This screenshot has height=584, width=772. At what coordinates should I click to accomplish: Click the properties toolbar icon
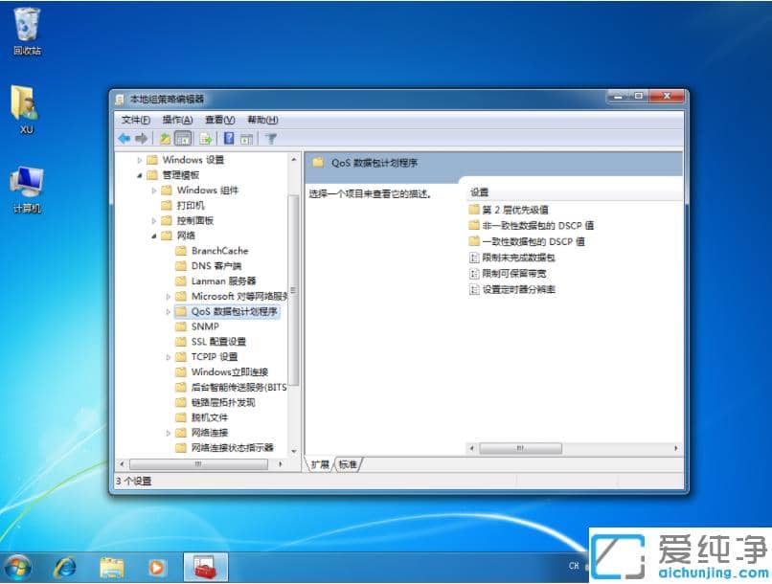(x=244, y=138)
